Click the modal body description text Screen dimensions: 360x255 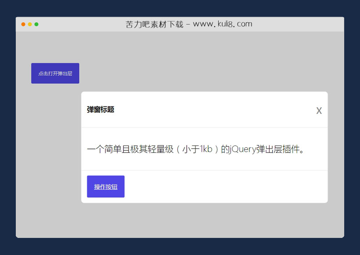tap(197, 149)
